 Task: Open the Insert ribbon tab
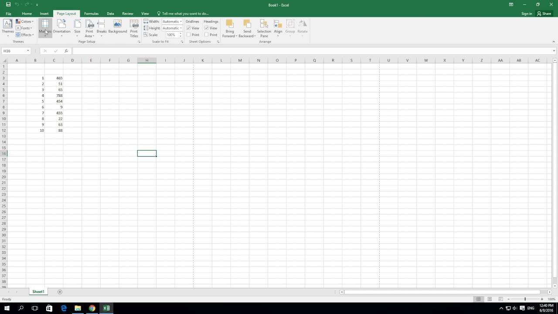44,14
